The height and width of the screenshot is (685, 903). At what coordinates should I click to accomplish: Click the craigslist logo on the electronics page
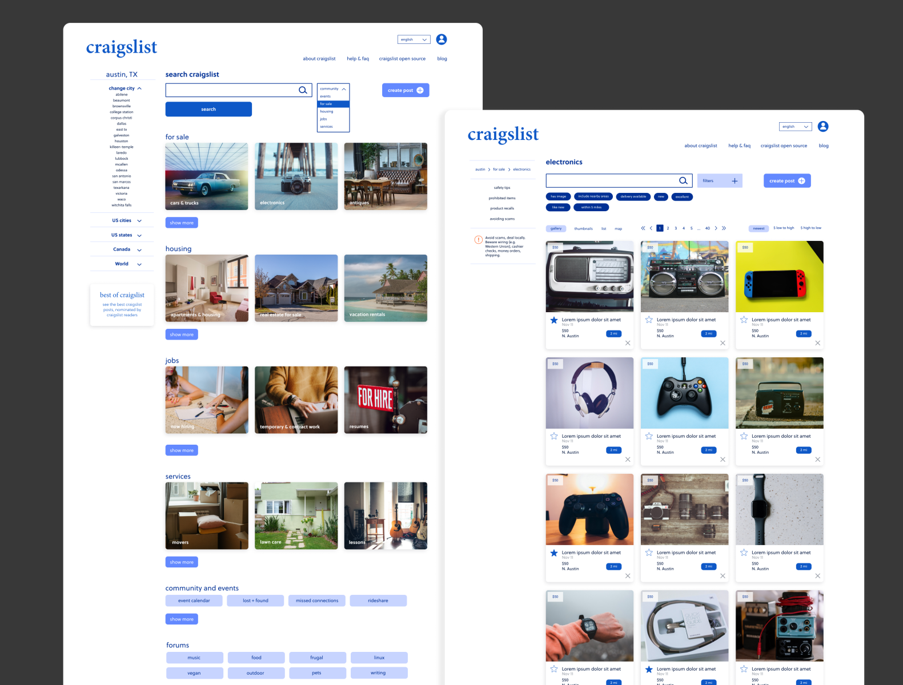[x=503, y=134]
